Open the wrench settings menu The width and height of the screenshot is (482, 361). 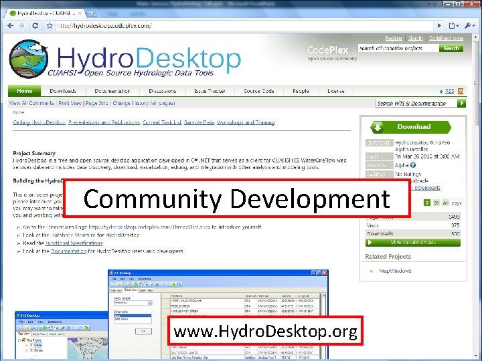[x=470, y=26]
